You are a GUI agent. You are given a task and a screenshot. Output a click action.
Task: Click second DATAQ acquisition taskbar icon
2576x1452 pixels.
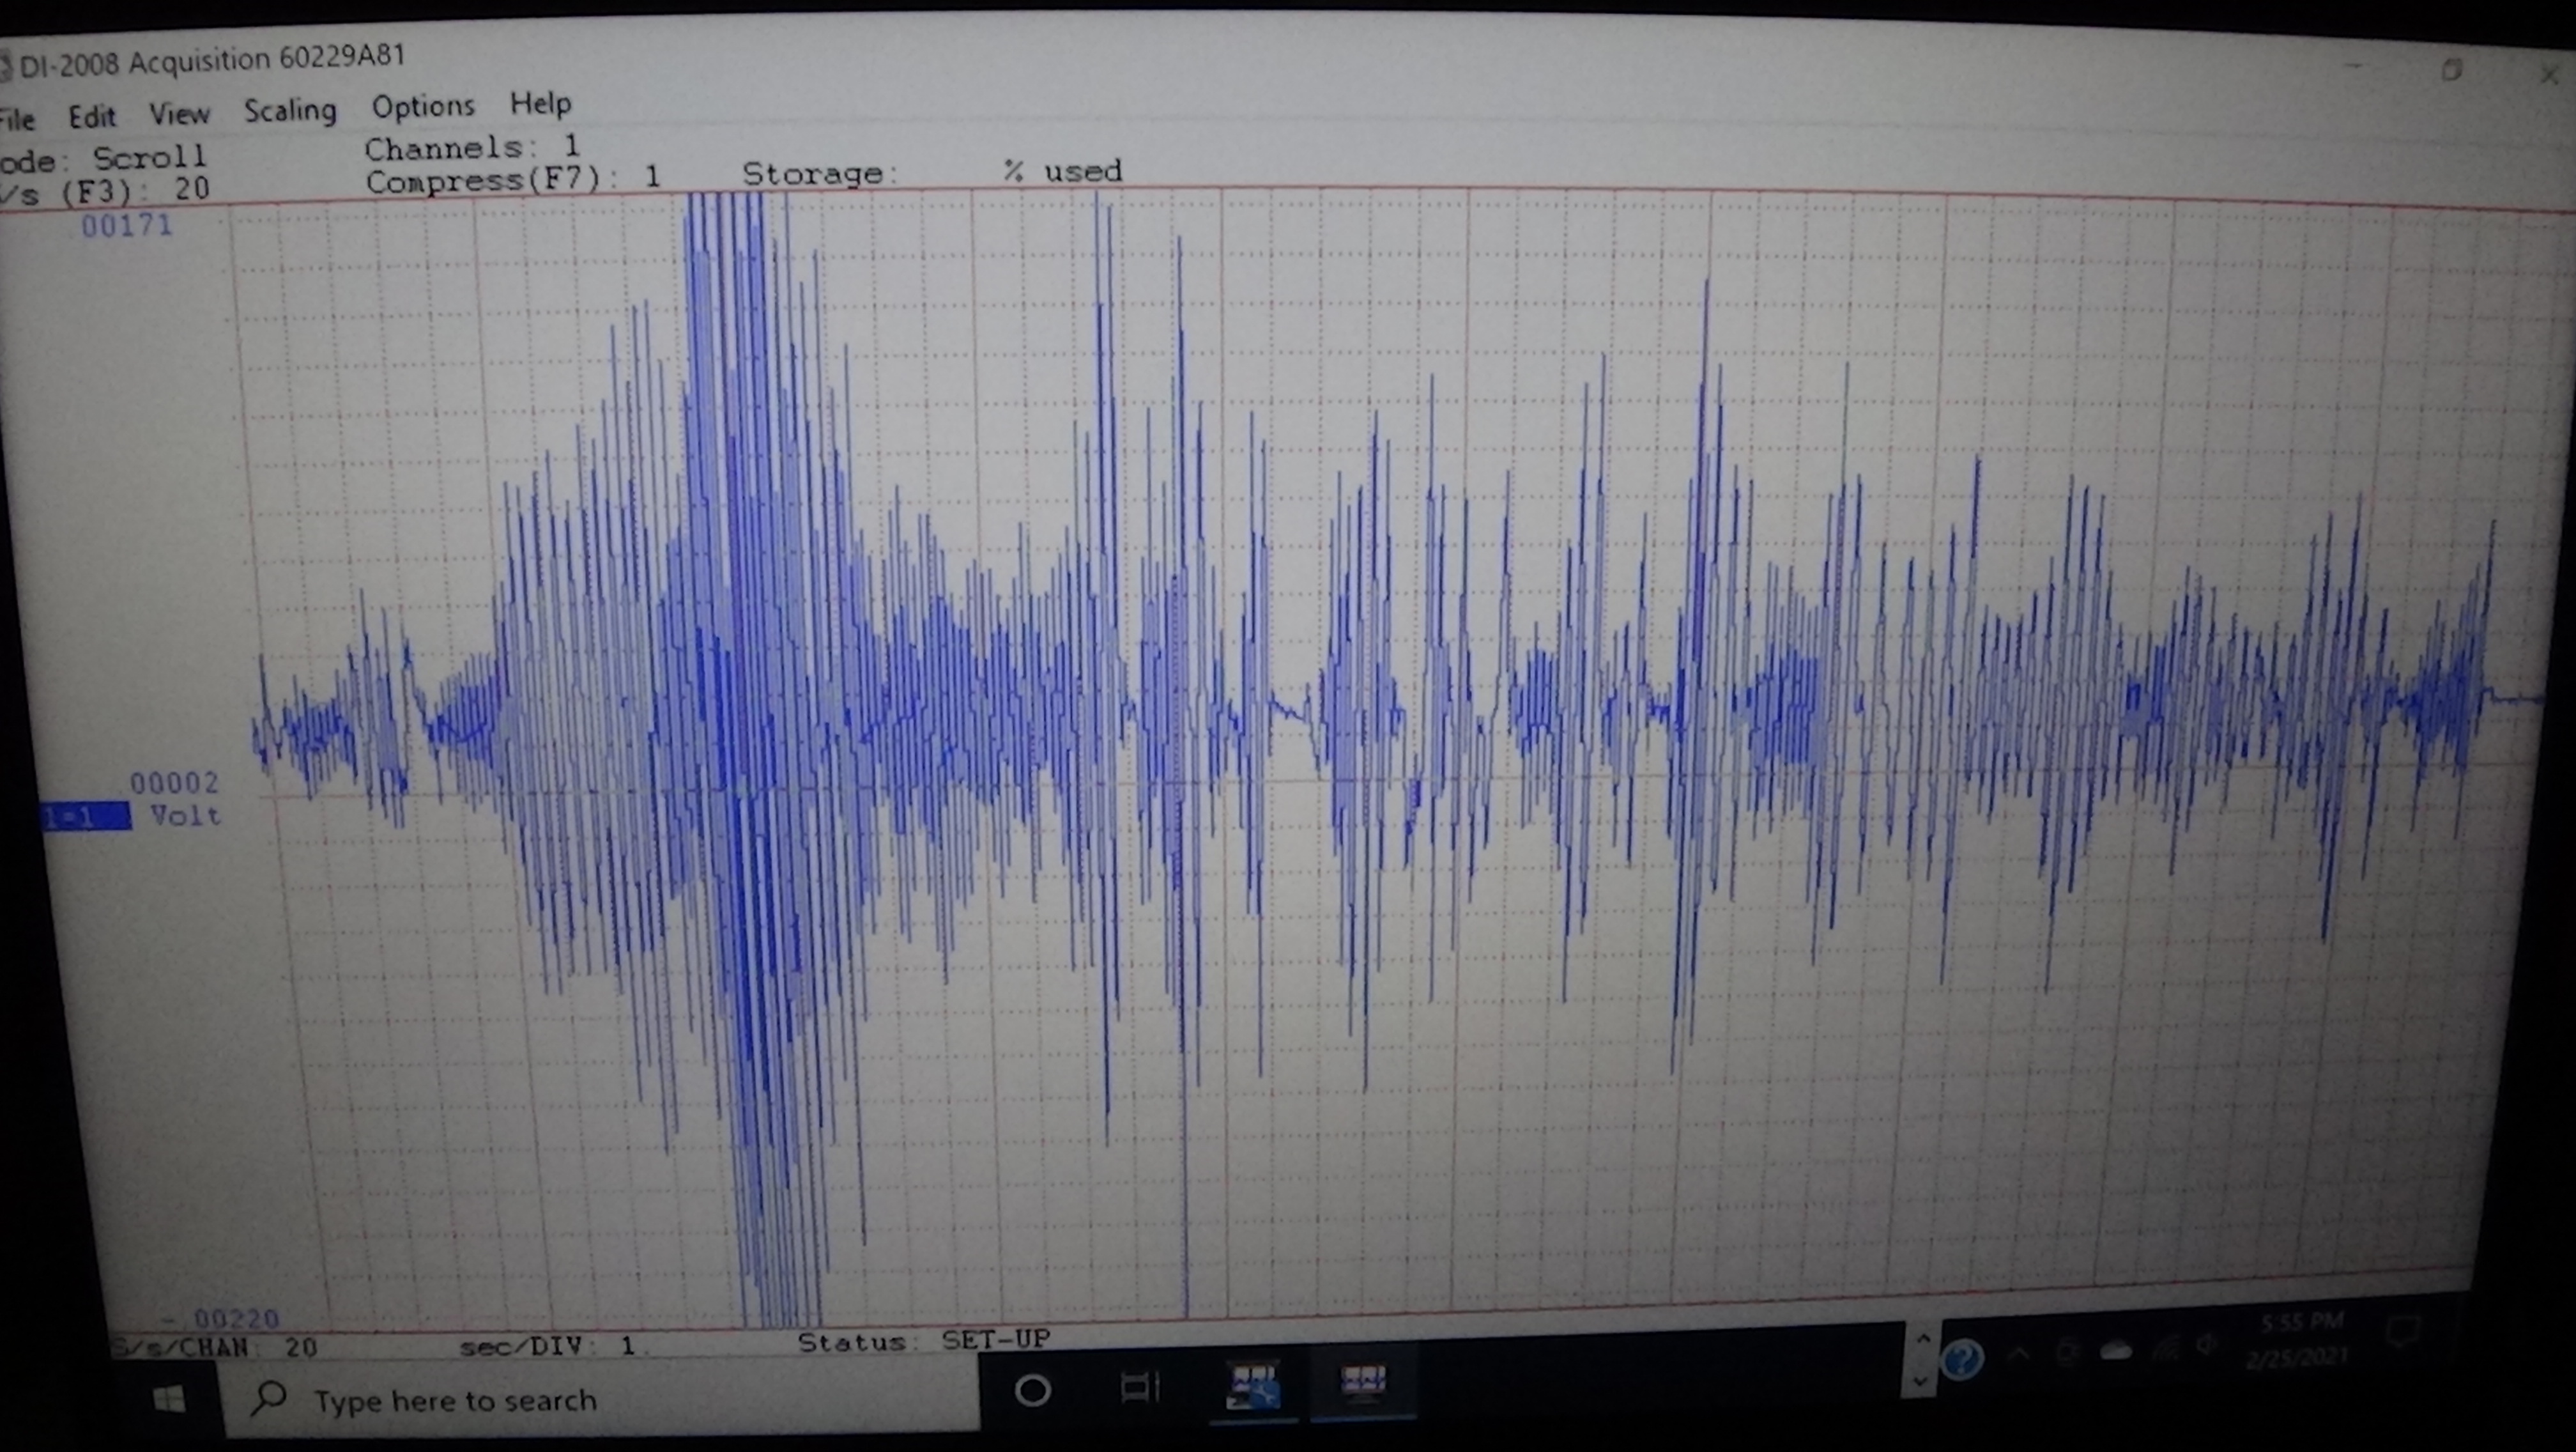coord(1363,1381)
